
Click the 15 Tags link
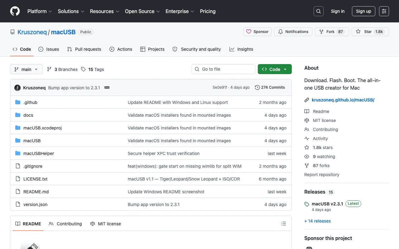pyautogui.click(x=93, y=69)
